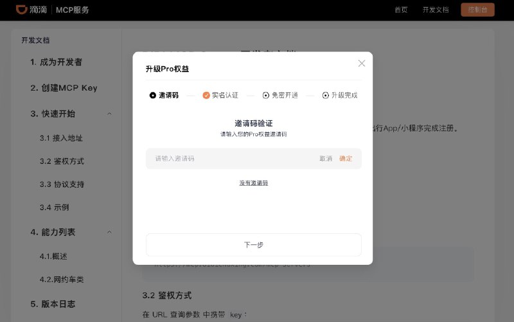Click 取消 in the invite code field

326,158
